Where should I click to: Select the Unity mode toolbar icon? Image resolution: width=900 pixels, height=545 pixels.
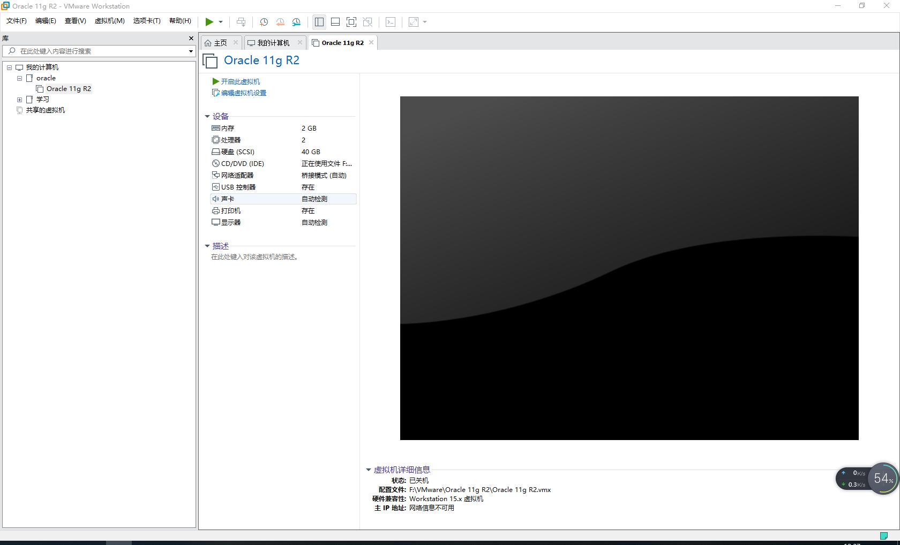point(367,22)
